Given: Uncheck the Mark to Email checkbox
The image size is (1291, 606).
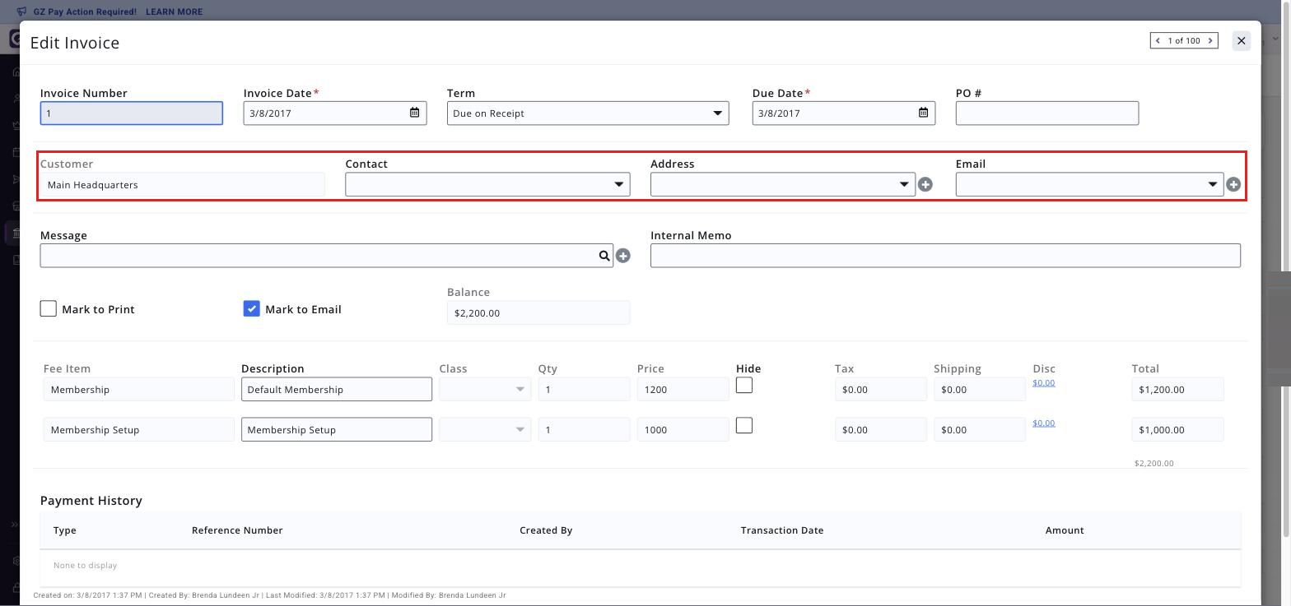Looking at the screenshot, I should [252, 308].
